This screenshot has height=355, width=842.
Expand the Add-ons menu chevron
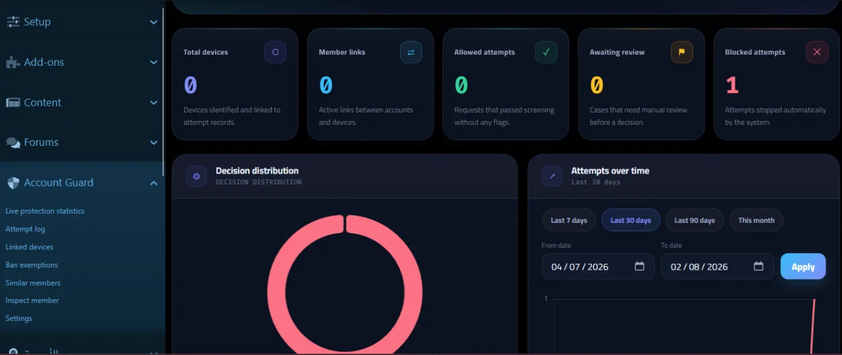154,62
